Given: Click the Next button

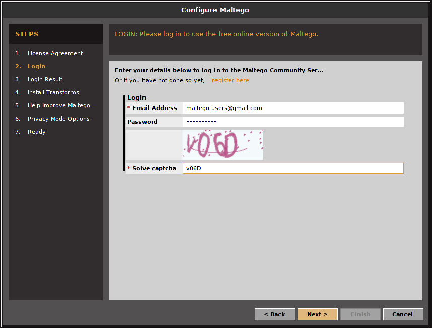Looking at the screenshot, I should tap(317, 314).
